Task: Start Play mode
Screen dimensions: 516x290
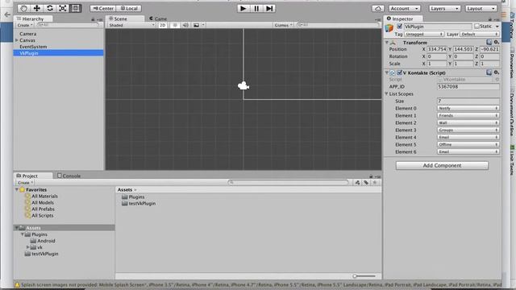Action: [243, 9]
